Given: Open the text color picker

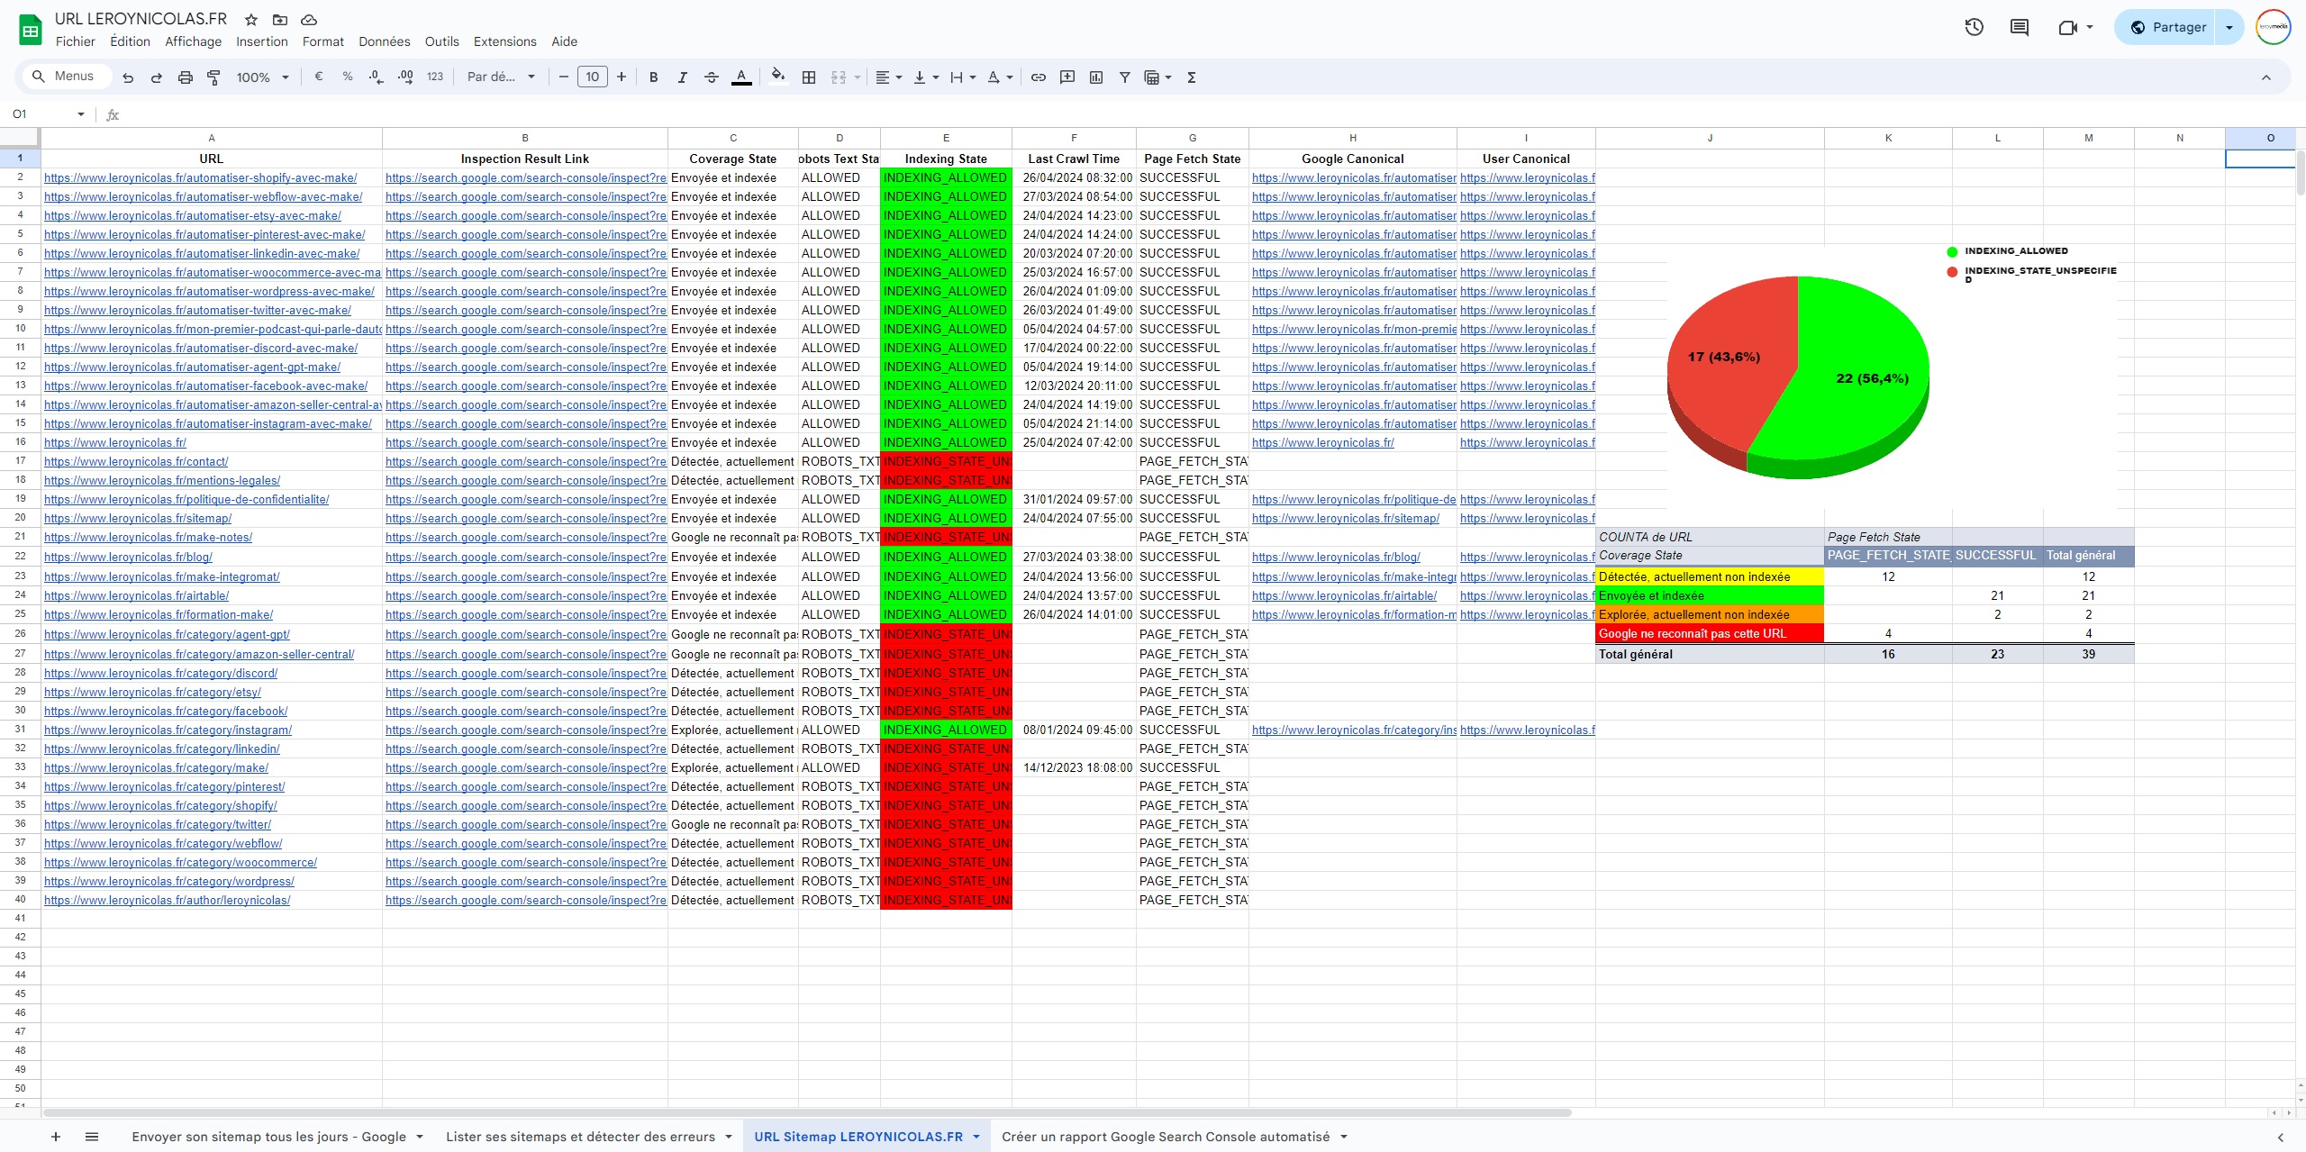Looking at the screenshot, I should [x=741, y=77].
